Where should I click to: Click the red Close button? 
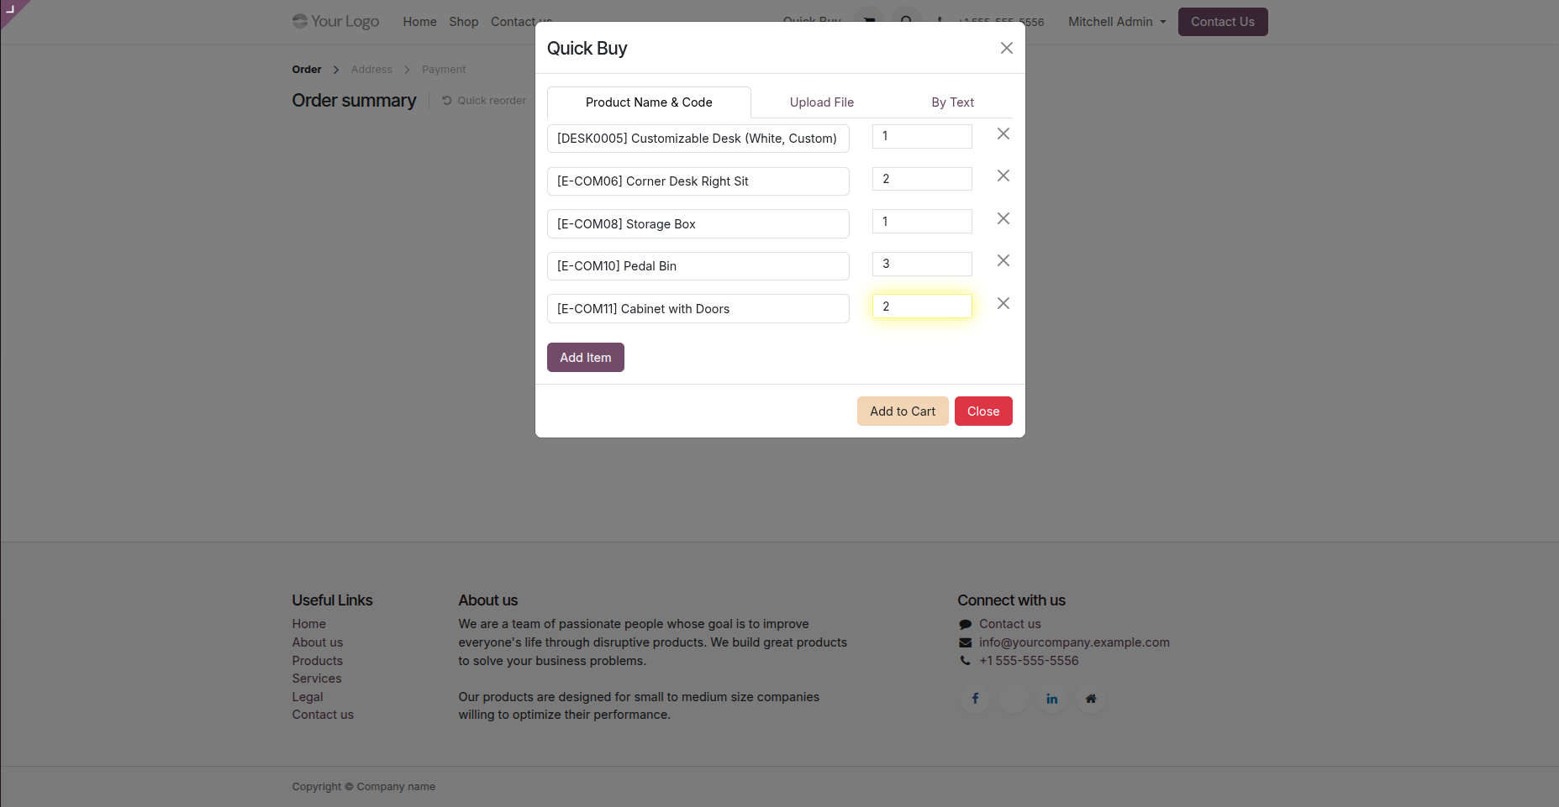point(983,411)
